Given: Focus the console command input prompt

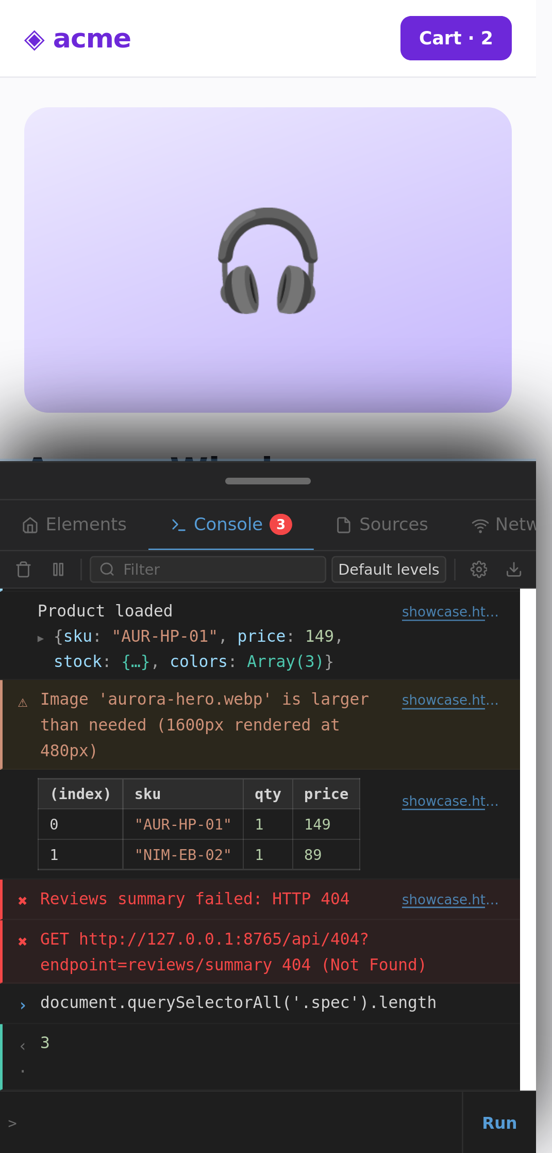Looking at the screenshot, I should [231, 1123].
